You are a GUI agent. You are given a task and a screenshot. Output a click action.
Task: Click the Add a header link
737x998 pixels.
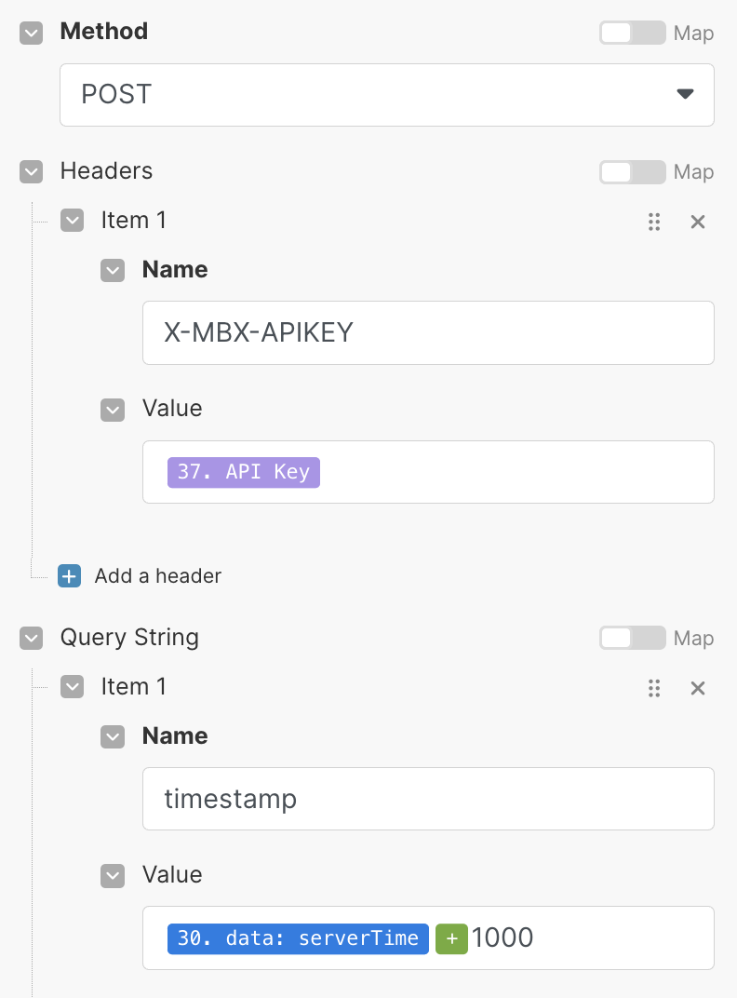pos(158,576)
